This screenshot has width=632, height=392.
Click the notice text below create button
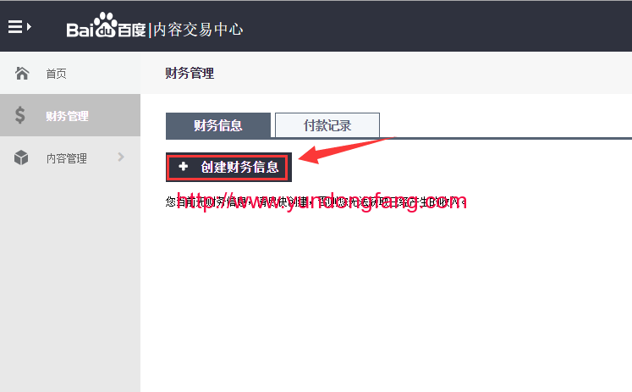tap(316, 202)
